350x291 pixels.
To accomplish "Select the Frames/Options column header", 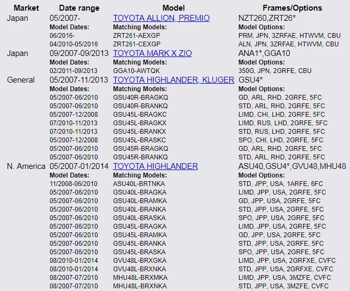I will [292, 8].
